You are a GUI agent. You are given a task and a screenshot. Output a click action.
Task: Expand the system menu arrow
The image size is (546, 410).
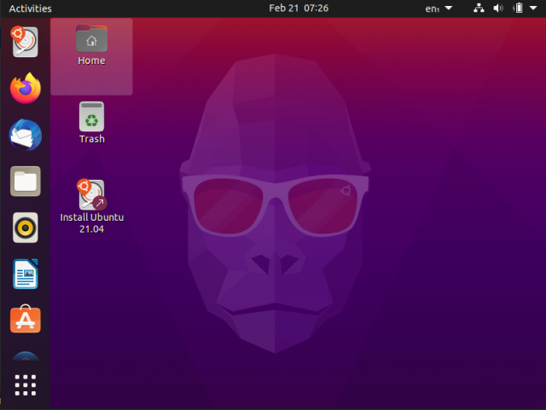click(x=533, y=8)
